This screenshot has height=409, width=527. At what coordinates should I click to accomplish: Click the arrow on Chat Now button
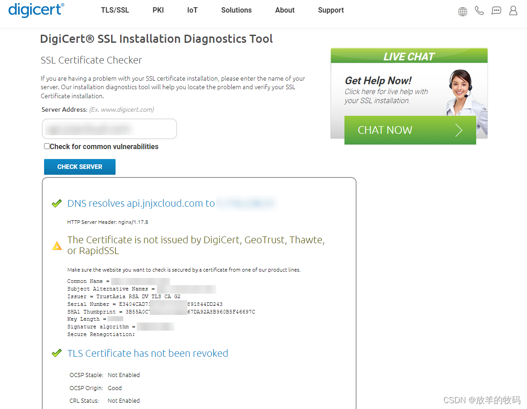459,130
